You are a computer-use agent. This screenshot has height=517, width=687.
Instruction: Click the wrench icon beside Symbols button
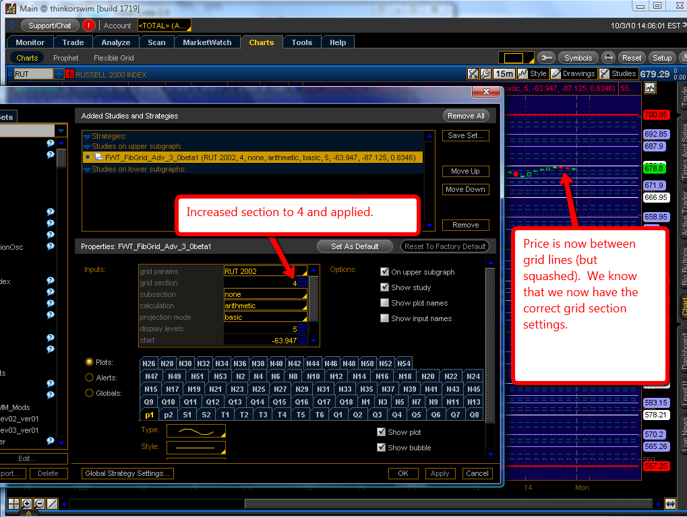(546, 58)
